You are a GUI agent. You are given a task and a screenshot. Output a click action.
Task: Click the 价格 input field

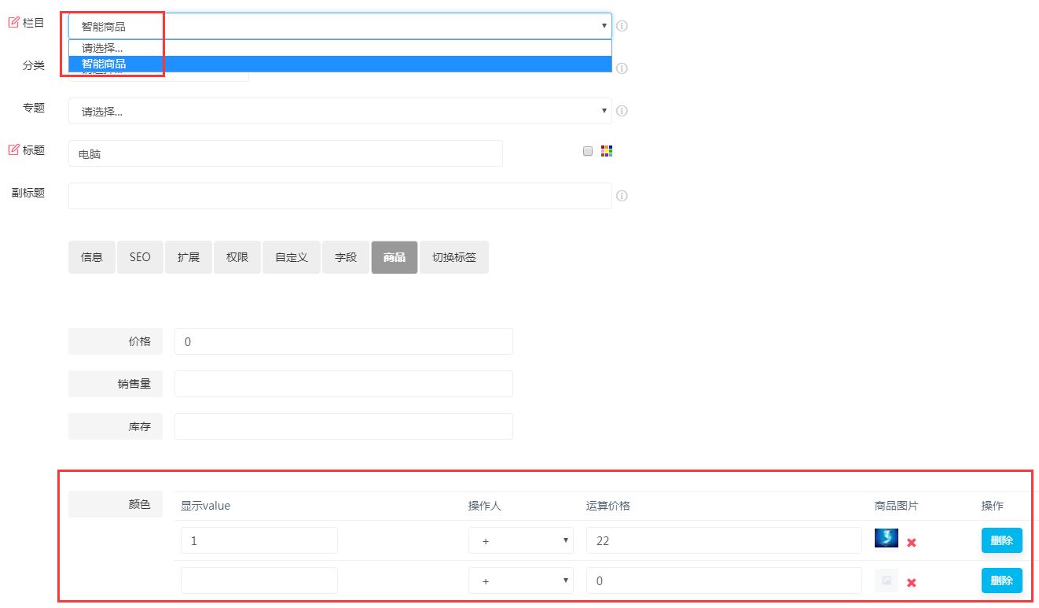point(343,341)
